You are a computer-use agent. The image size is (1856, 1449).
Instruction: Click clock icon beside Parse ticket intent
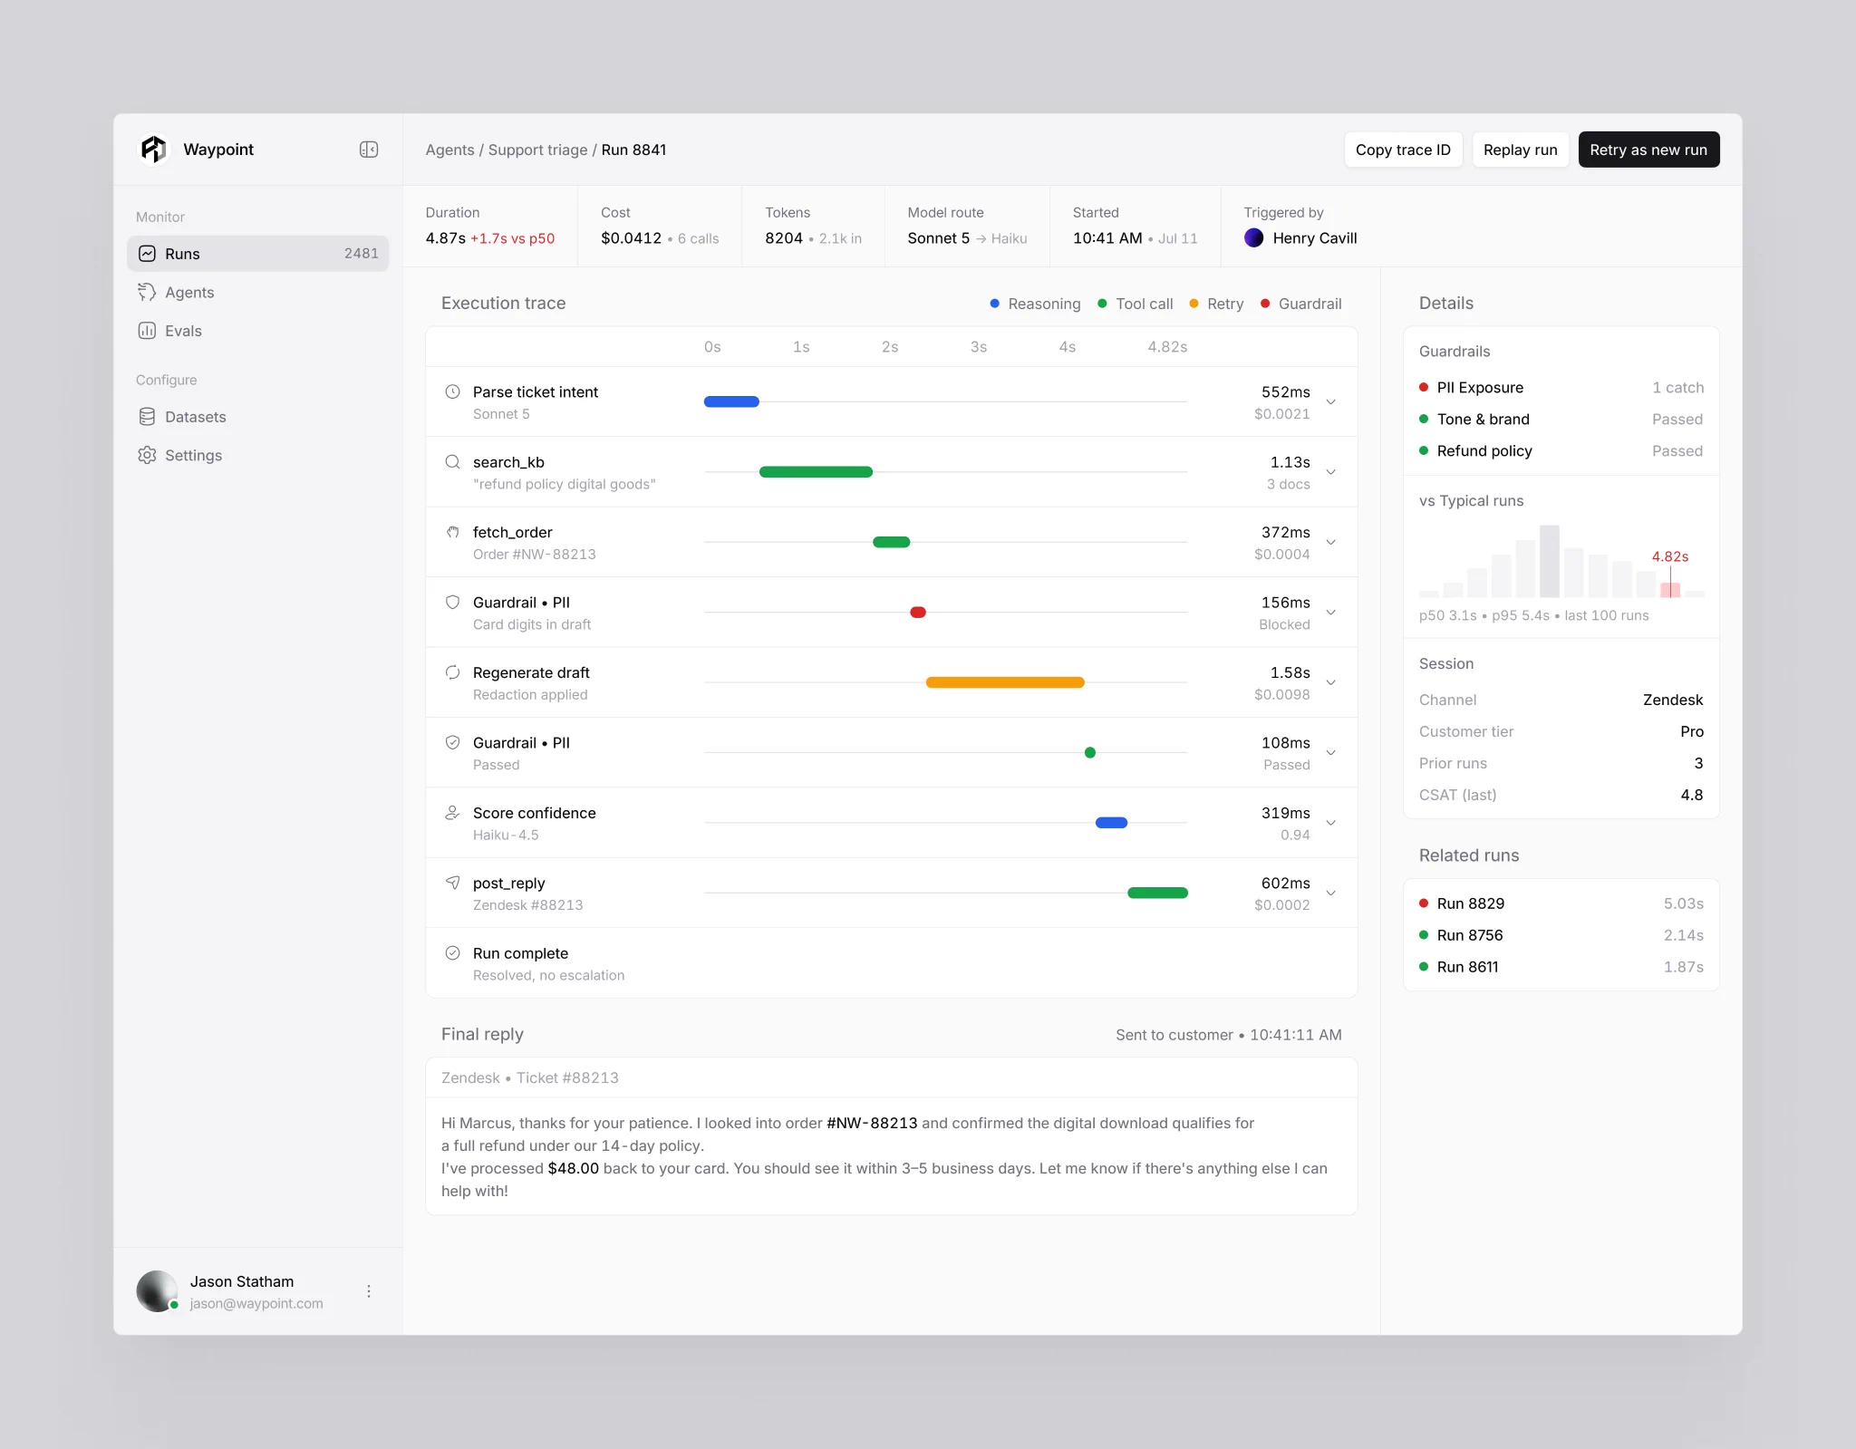click(452, 391)
